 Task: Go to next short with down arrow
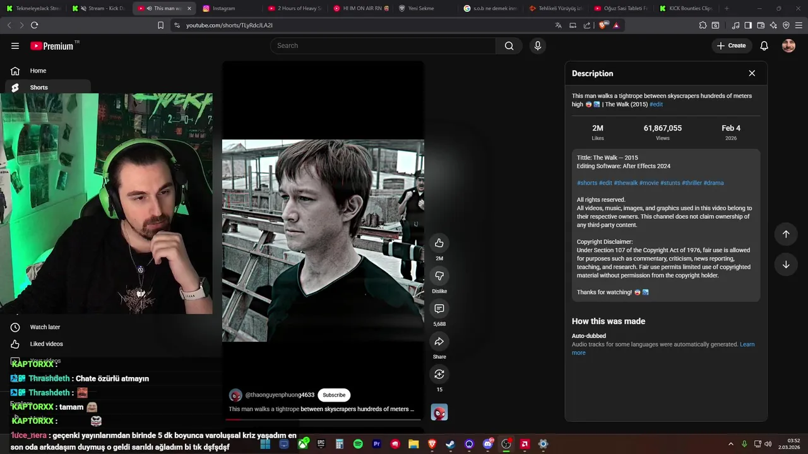pyautogui.click(x=786, y=264)
